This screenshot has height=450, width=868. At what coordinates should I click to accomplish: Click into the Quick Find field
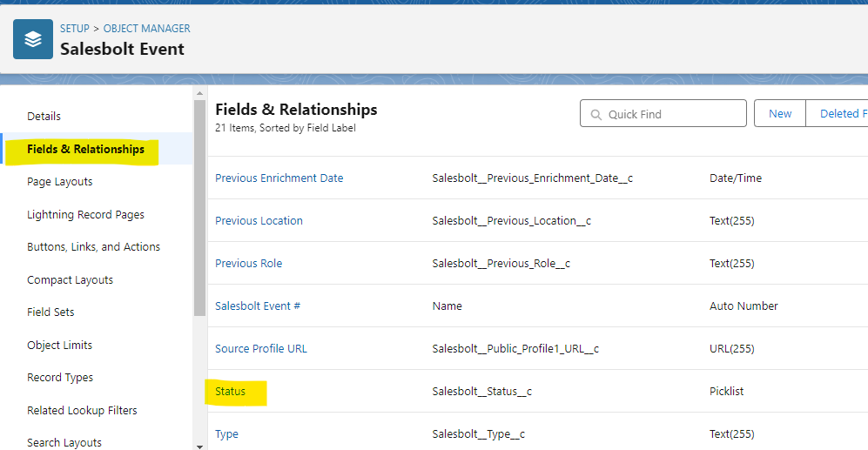point(663,113)
